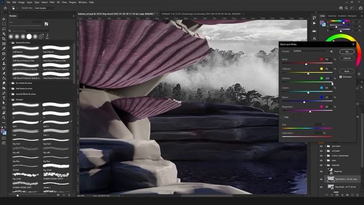Open the Image menu

[22, 2]
